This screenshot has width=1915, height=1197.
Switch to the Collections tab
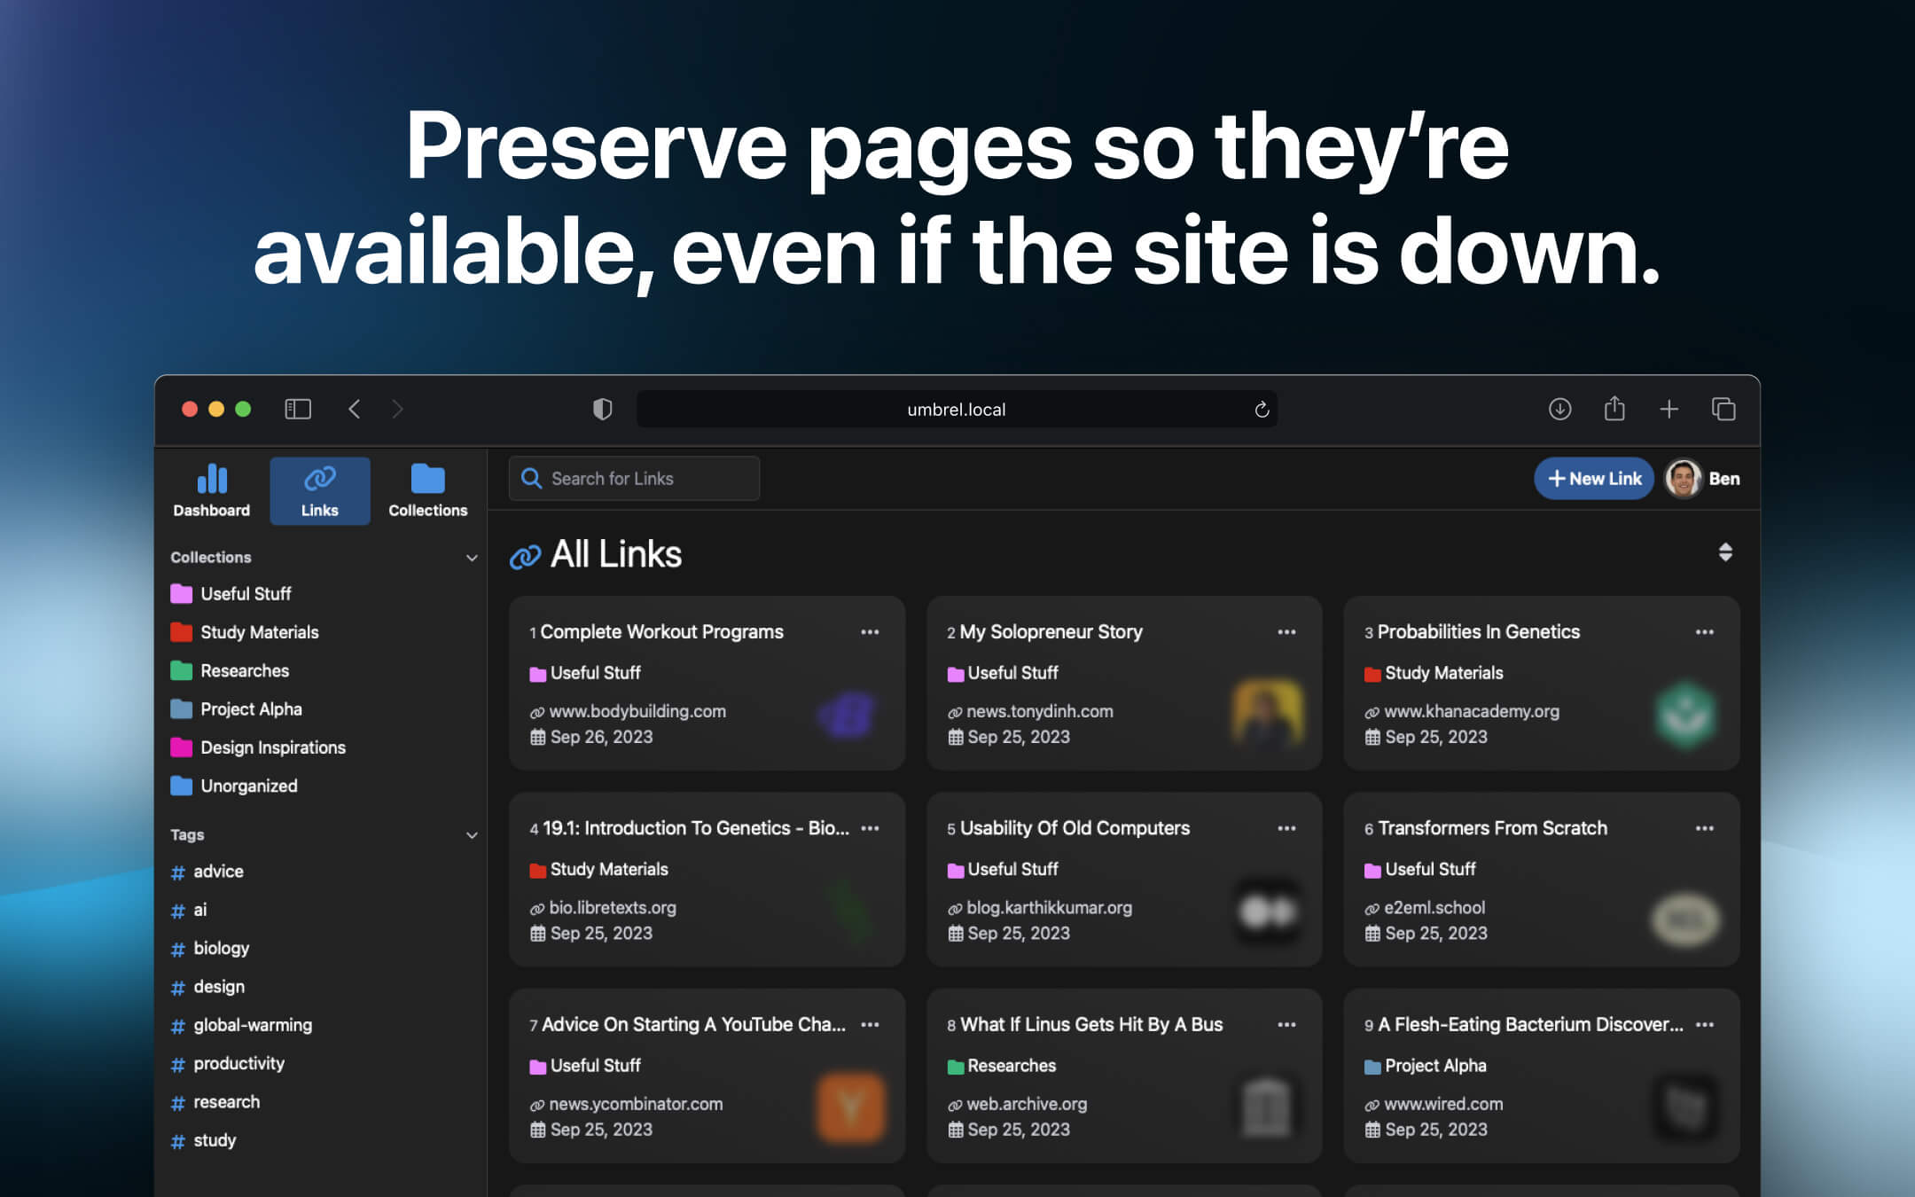coord(427,490)
